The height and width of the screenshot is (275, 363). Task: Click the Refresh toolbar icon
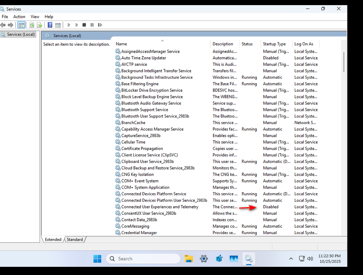(32, 25)
